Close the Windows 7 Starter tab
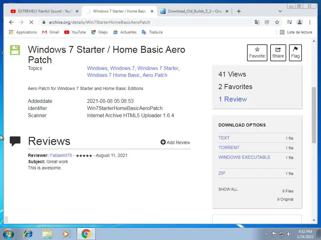The image size is (321, 240). pos(152,11)
